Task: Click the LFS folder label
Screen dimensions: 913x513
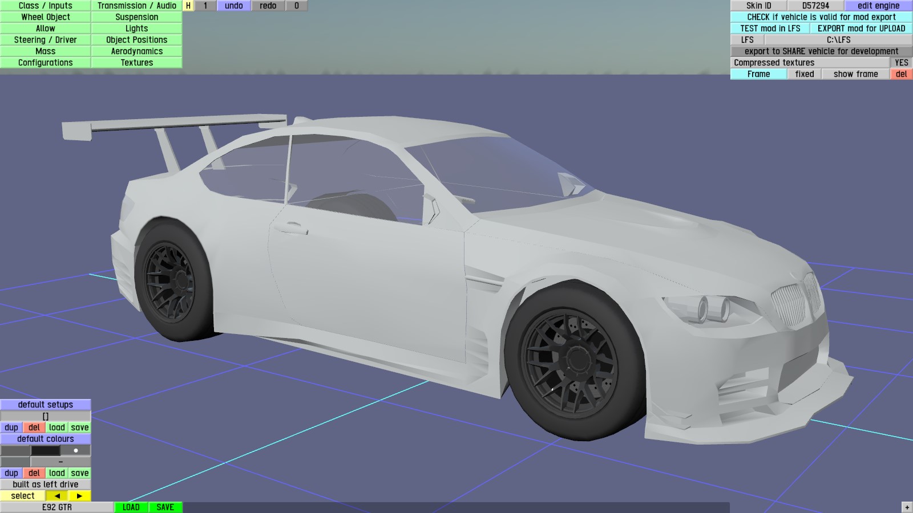Action: pos(748,40)
